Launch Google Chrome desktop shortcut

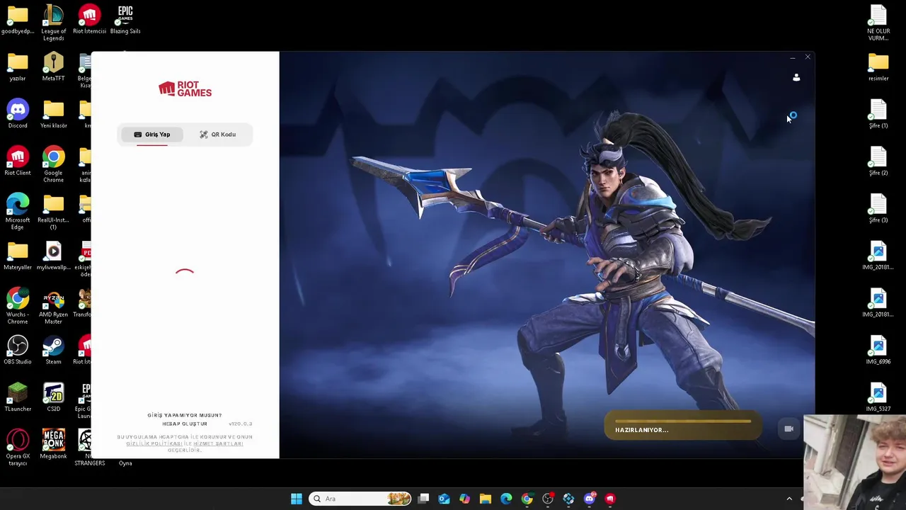pyautogui.click(x=53, y=164)
